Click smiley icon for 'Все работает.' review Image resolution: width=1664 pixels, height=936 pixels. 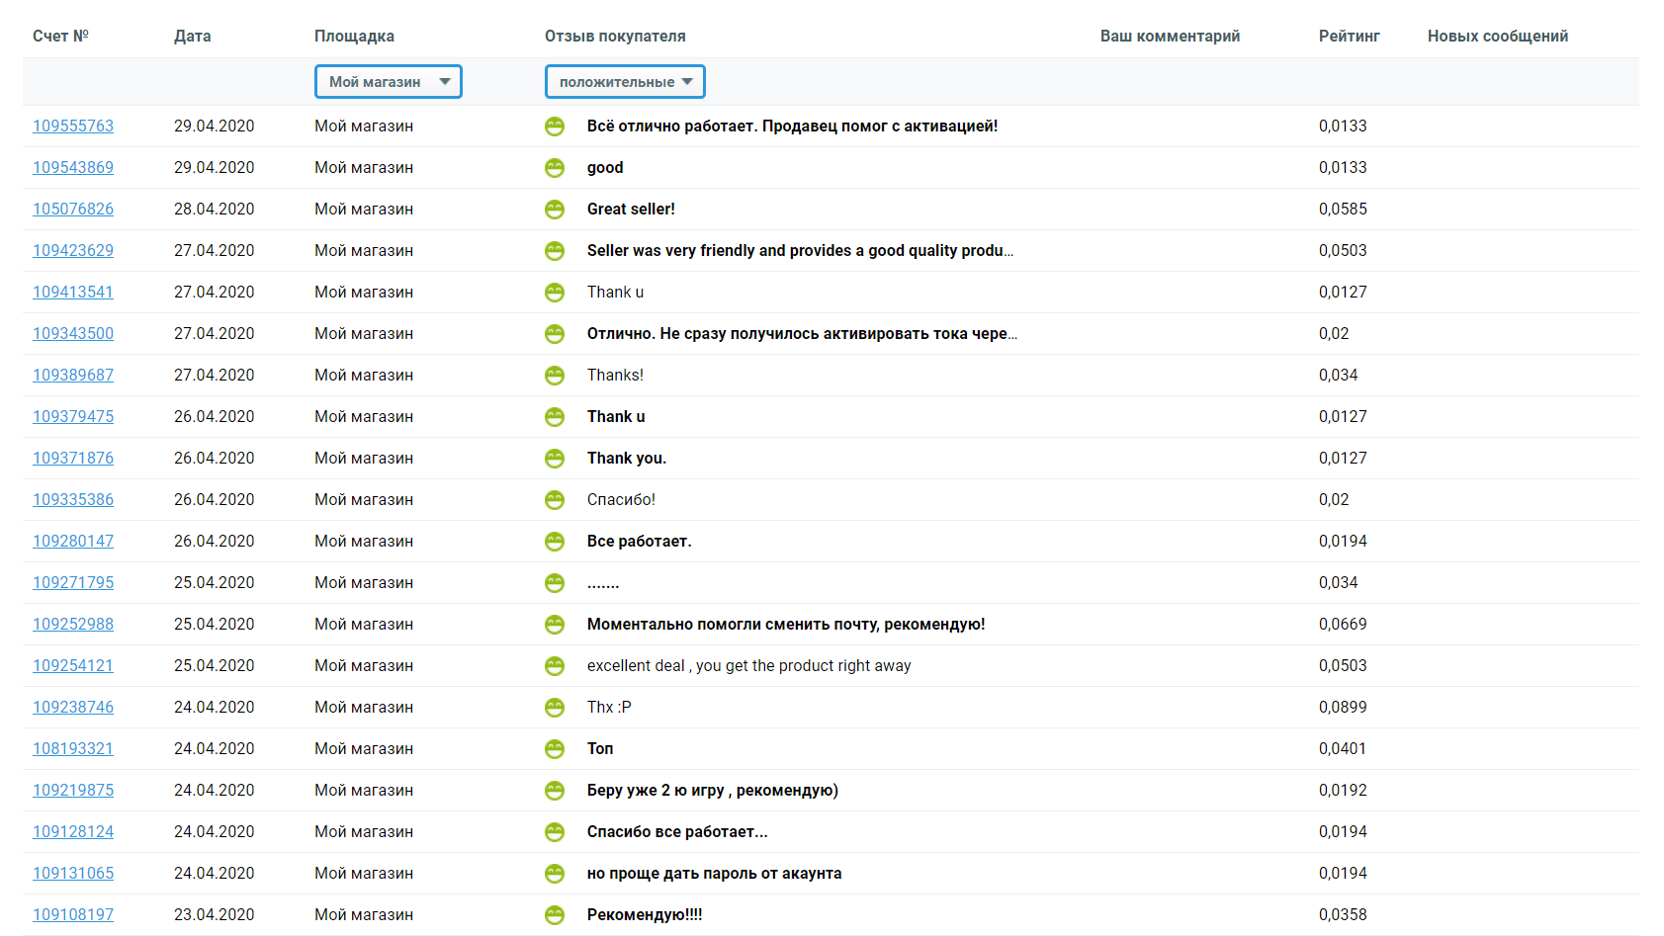pos(555,542)
